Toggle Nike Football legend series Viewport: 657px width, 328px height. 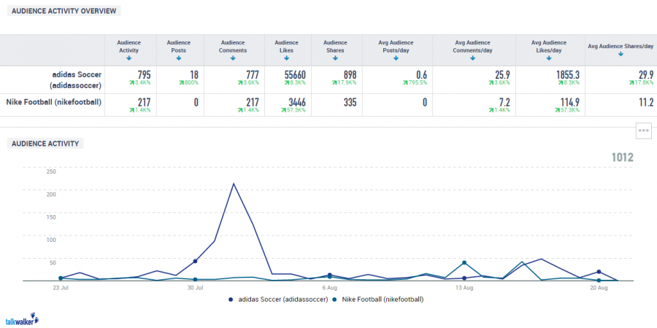pyautogui.click(x=378, y=300)
